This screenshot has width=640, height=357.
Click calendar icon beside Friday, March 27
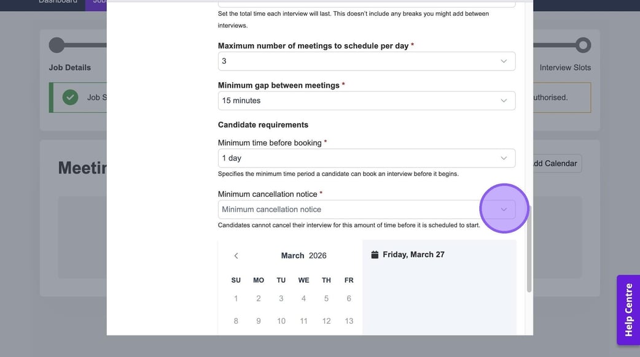[375, 255]
